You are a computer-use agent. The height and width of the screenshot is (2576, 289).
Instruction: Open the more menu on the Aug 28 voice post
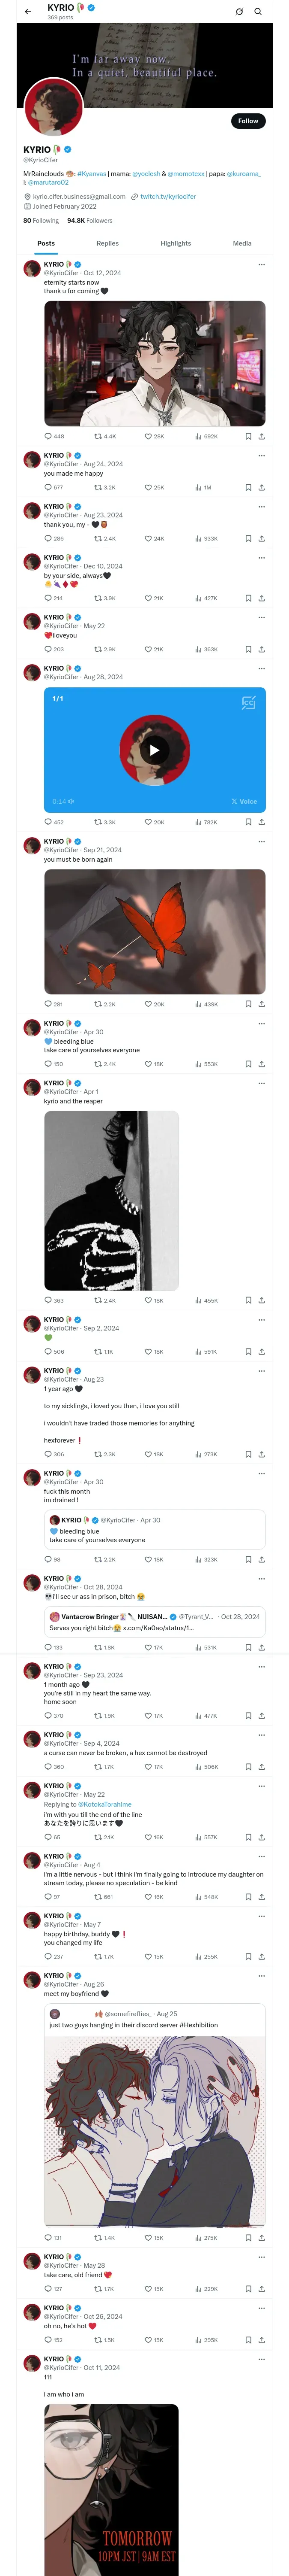[261, 668]
